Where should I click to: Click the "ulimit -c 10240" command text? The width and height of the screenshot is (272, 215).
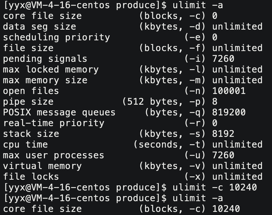214,187
